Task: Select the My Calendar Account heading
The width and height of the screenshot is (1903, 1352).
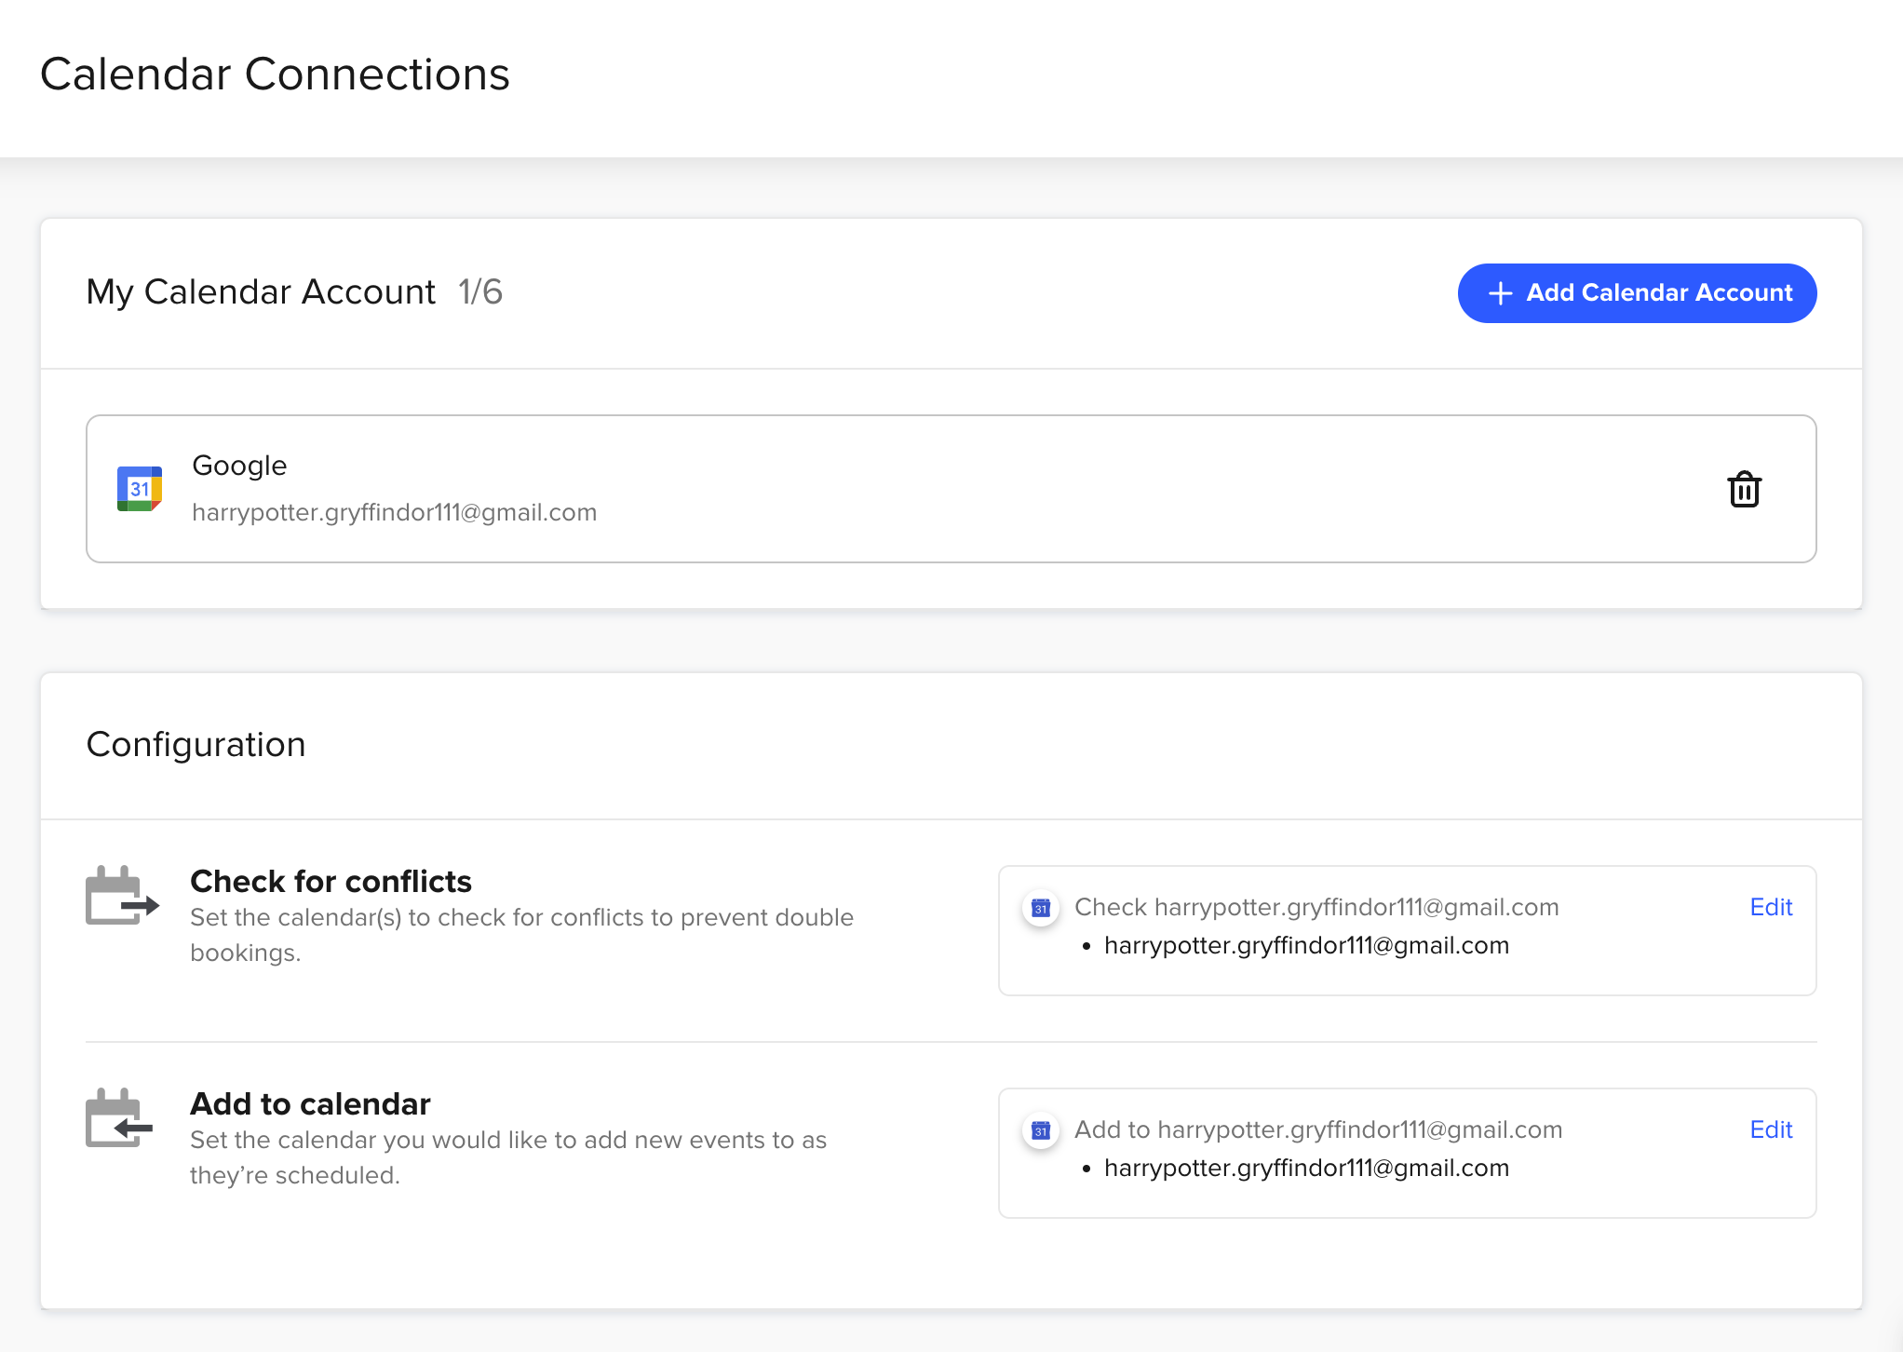Action: click(261, 291)
